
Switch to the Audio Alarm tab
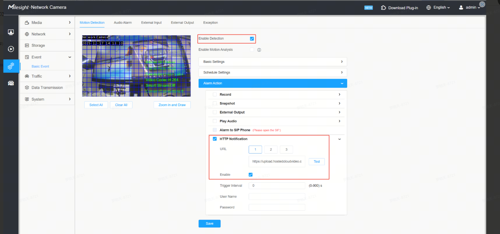pyautogui.click(x=123, y=22)
